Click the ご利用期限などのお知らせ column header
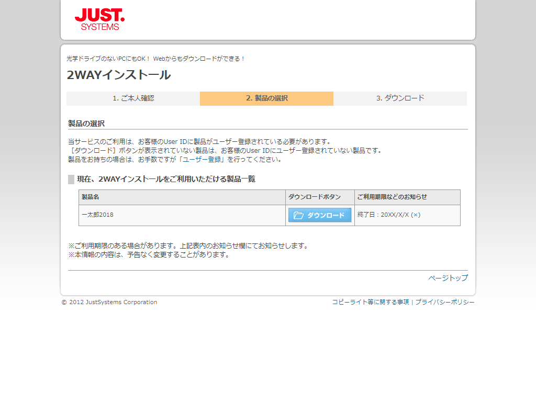 [x=407, y=197]
